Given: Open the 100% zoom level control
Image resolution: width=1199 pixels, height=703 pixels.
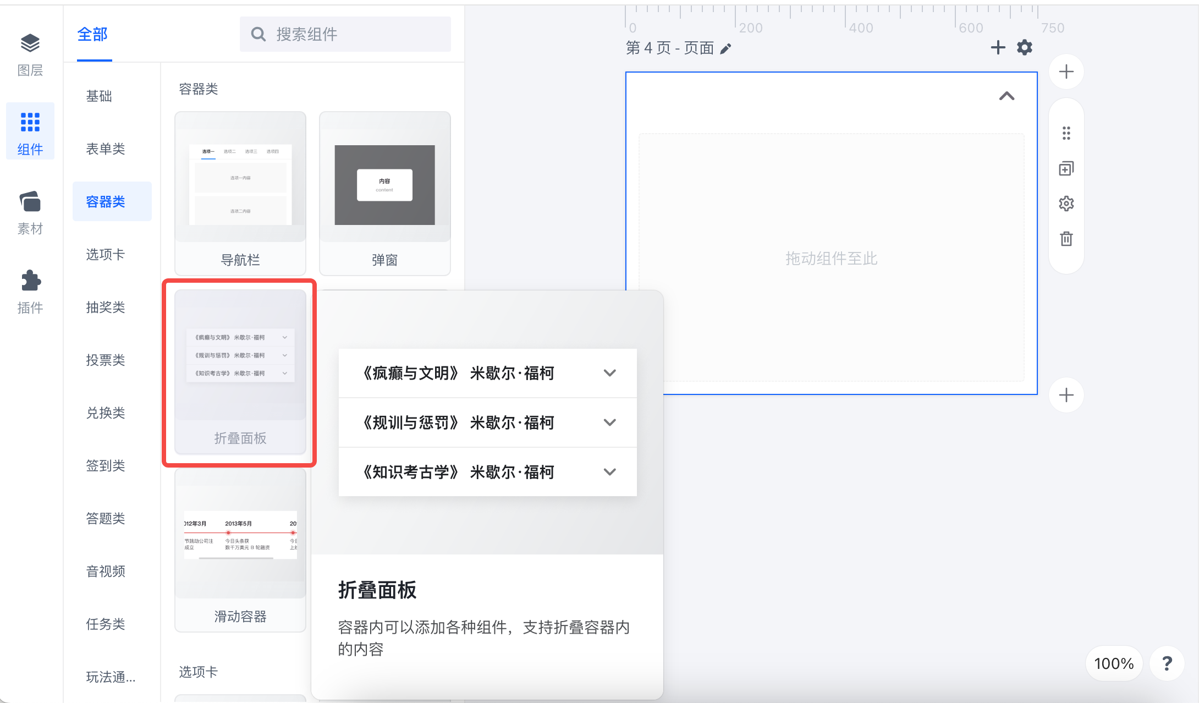Looking at the screenshot, I should [1114, 663].
